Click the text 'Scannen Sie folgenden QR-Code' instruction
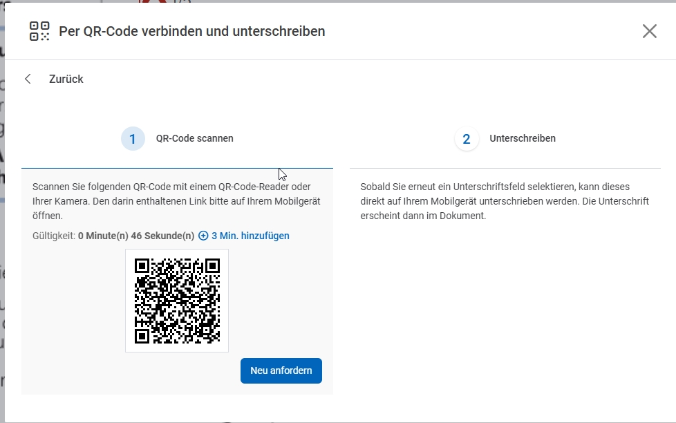Screen dimensions: 676x423 pos(176,201)
